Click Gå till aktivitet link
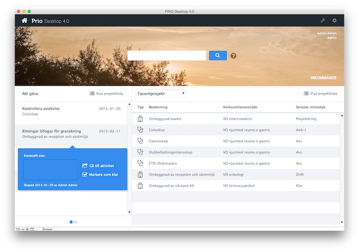The height and width of the screenshot is (252, 359). point(101,166)
